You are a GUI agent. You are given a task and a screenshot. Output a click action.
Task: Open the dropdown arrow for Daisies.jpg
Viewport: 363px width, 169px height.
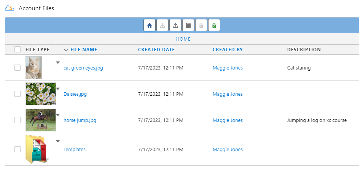click(x=58, y=88)
